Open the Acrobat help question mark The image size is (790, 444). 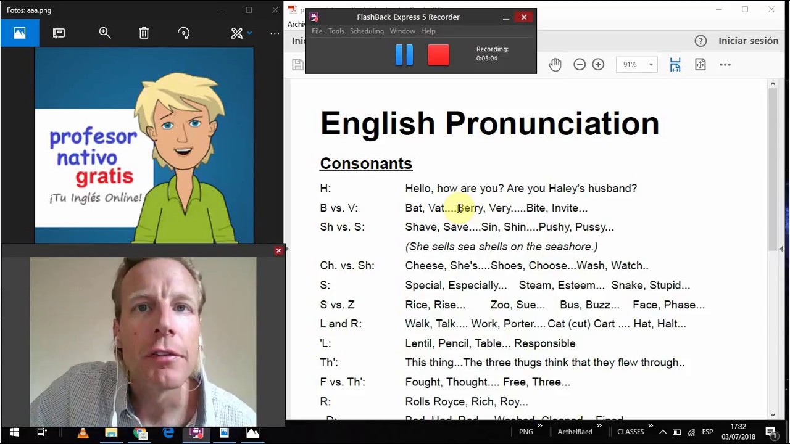701,41
